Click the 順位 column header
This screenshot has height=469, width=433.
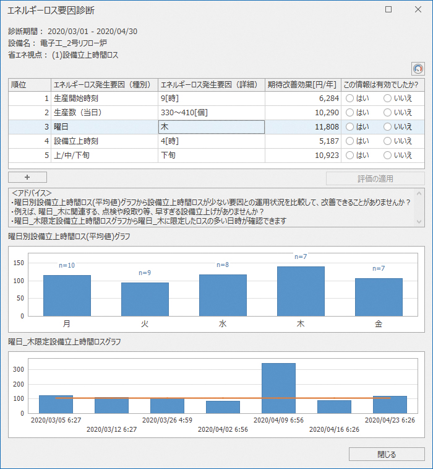30,85
